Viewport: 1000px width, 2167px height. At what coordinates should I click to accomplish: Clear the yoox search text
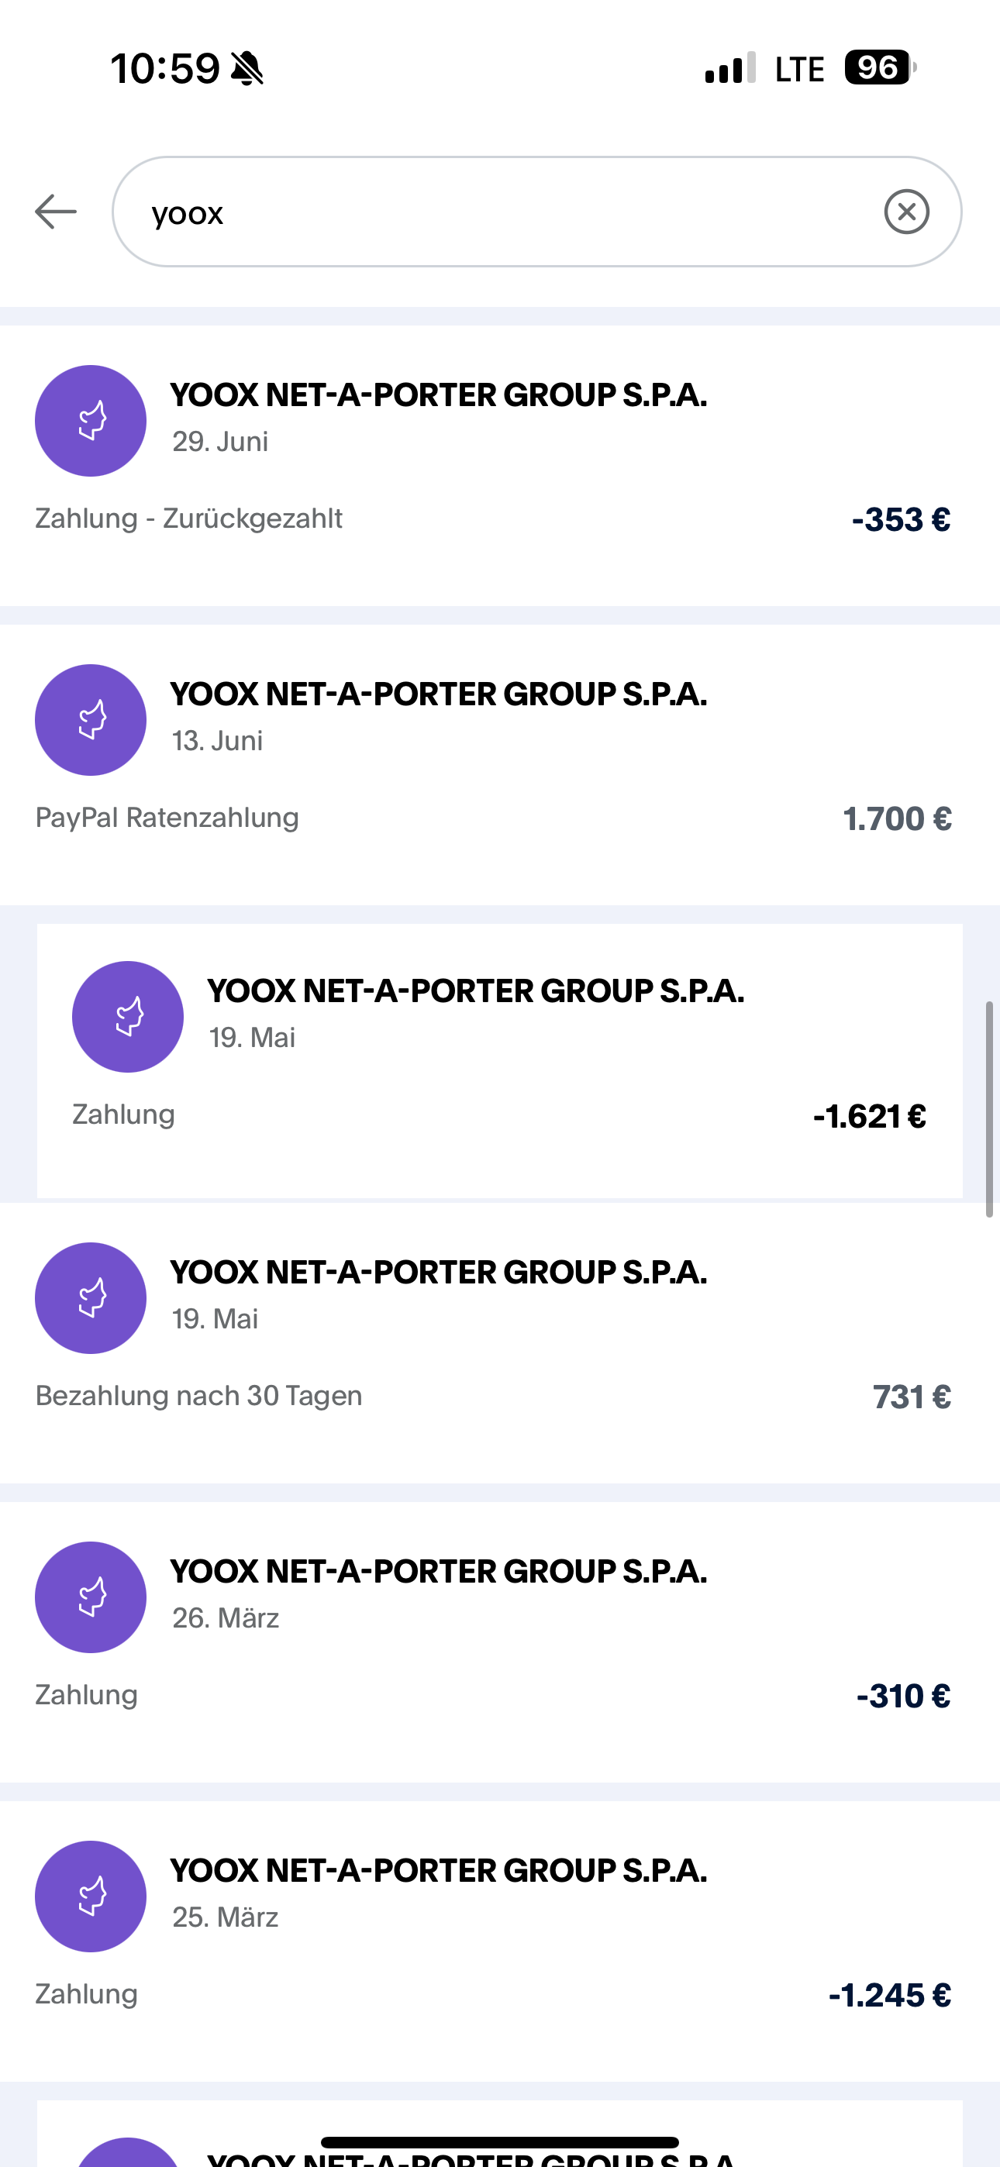coord(906,211)
